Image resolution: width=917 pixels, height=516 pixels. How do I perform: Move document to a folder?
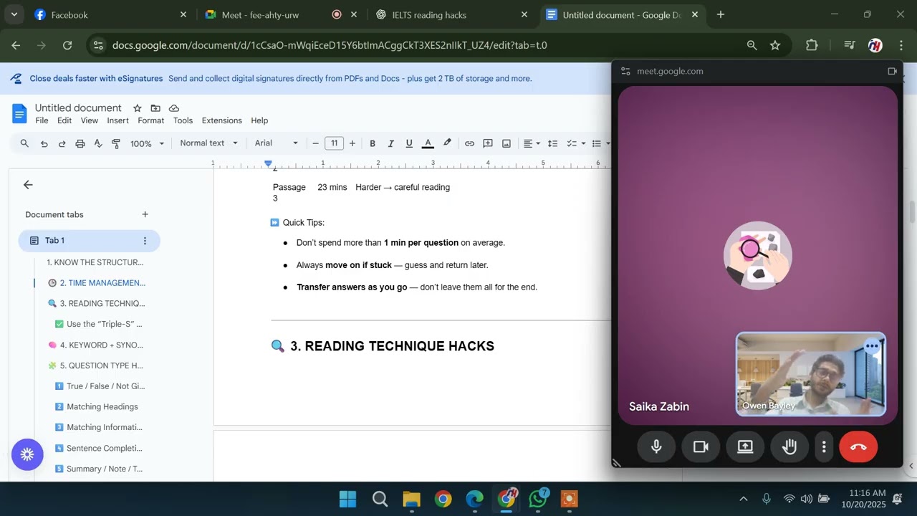click(x=155, y=108)
